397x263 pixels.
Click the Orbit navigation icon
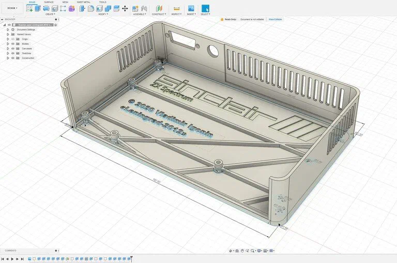[231, 251]
